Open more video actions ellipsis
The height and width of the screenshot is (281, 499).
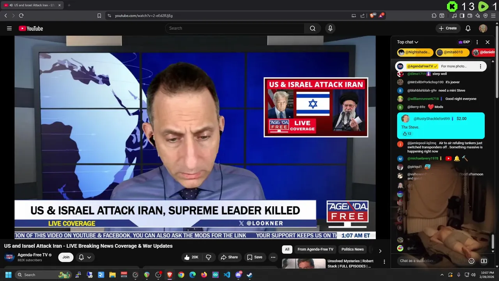tap(273, 257)
